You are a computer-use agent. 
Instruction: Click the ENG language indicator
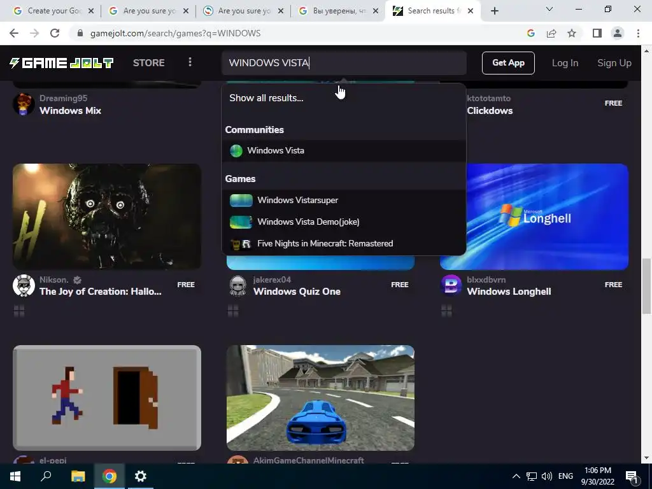point(565,476)
